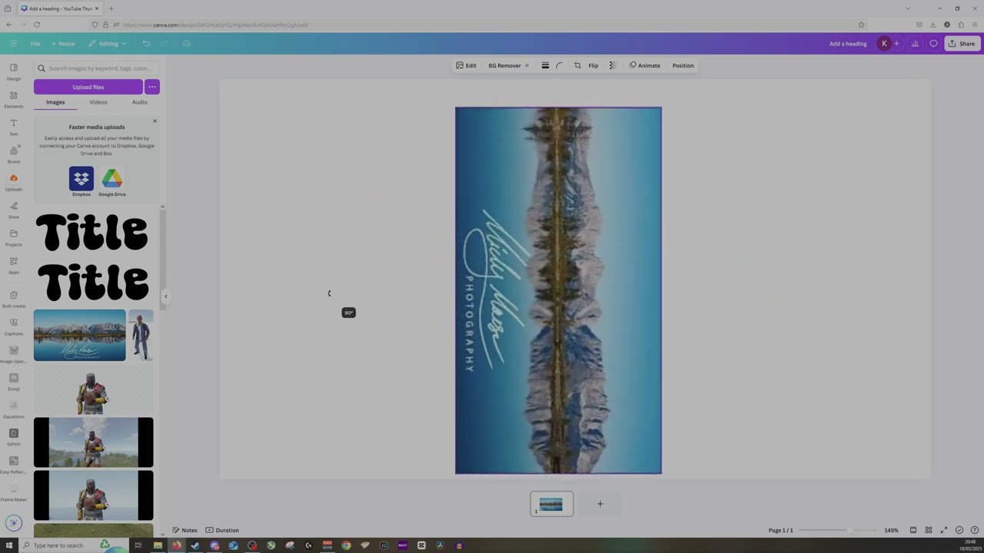This screenshot has height=553, width=984.
Task: Open the Design panel in sidebar
Action: 14,72
